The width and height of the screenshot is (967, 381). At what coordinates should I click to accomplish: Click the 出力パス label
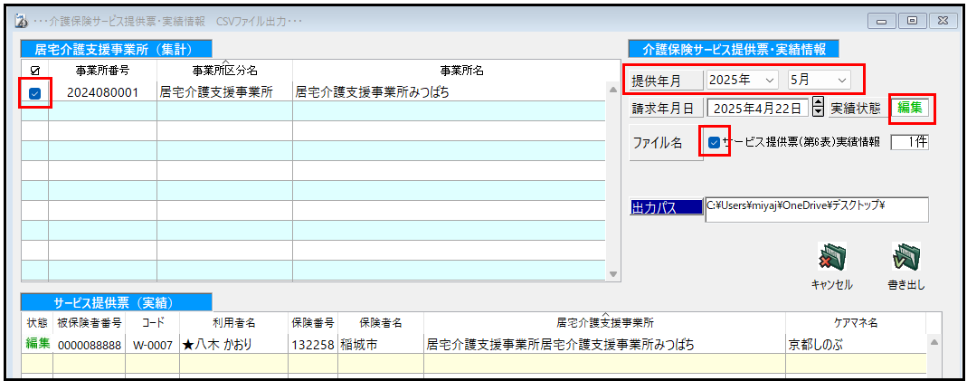pyautogui.click(x=666, y=206)
